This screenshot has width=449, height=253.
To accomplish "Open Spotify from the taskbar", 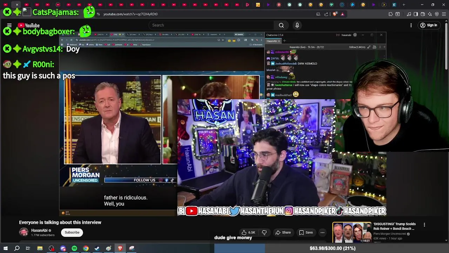I will 74,248.
